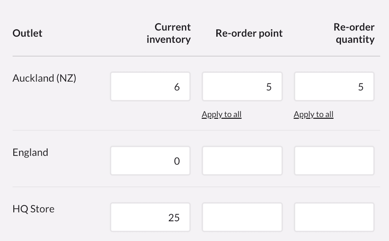
Task: Click the Auckland (NZ) re-order quantity field
Action: [334, 86]
